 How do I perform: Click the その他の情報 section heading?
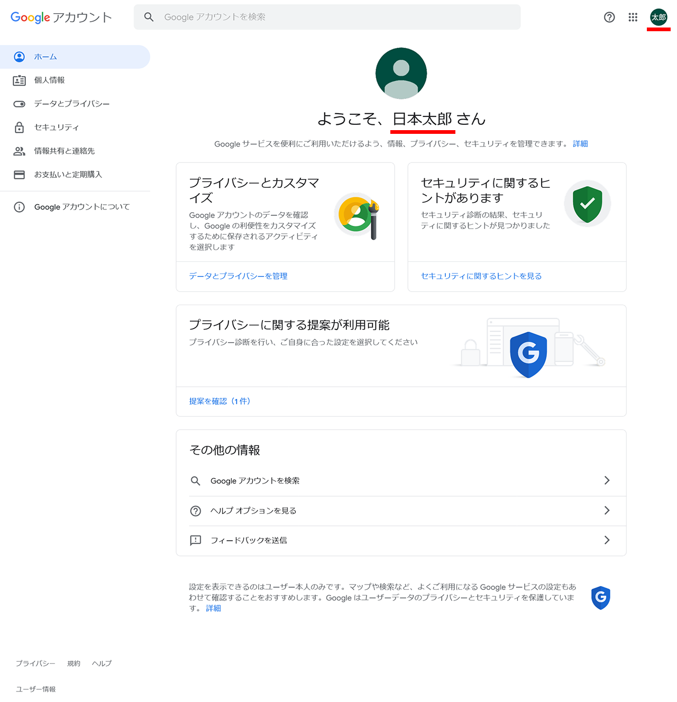click(x=225, y=450)
